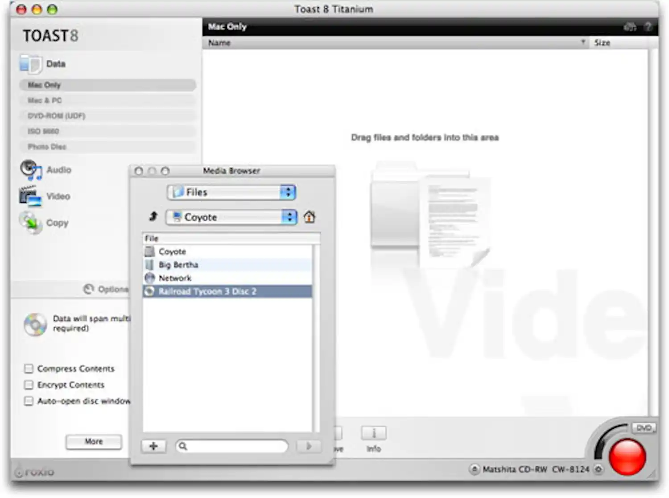Click the add (+) button in Media Browser
669x498 pixels.
click(153, 446)
